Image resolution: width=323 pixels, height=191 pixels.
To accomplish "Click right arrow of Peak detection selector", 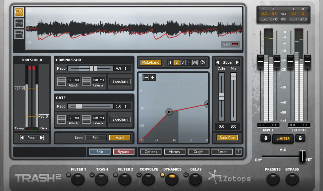I will [x=42, y=138].
